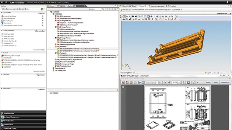This screenshot has height=130, width=232.
Task: Collapse the Offene Elemente section
Action: (x=2, y=30)
